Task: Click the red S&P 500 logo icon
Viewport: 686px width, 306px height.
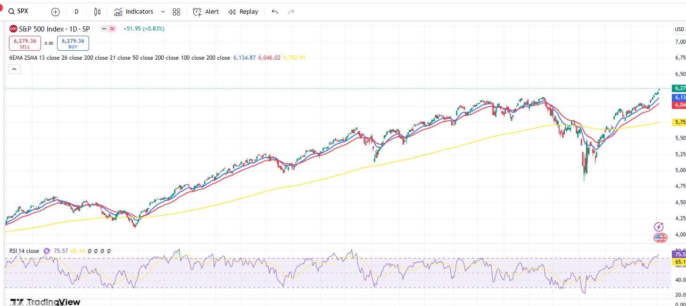Action: [x=13, y=29]
